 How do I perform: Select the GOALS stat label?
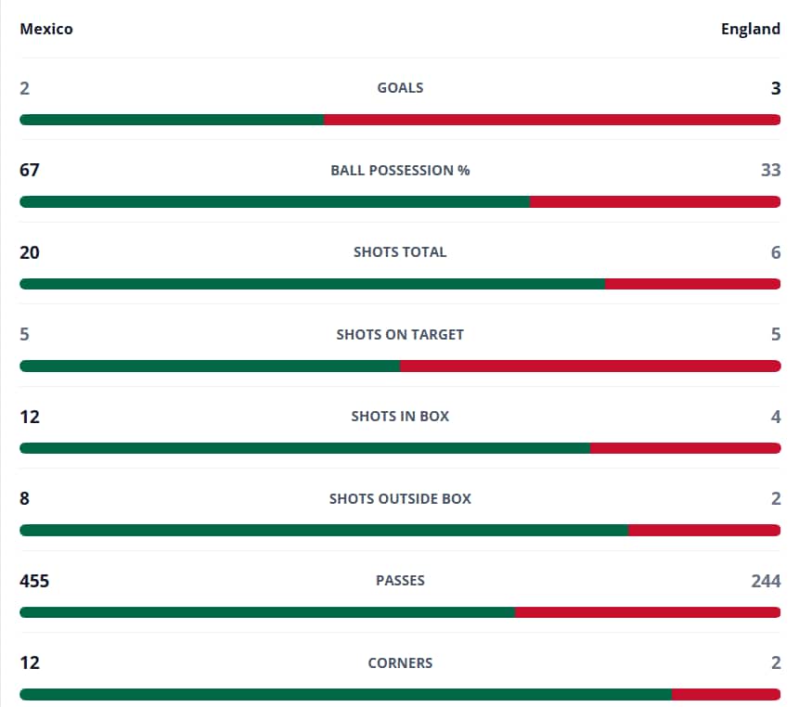pyautogui.click(x=400, y=87)
